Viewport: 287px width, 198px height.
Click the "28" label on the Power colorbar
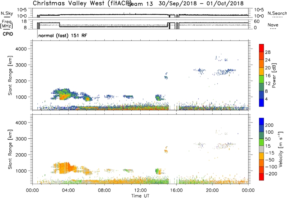(268, 52)
